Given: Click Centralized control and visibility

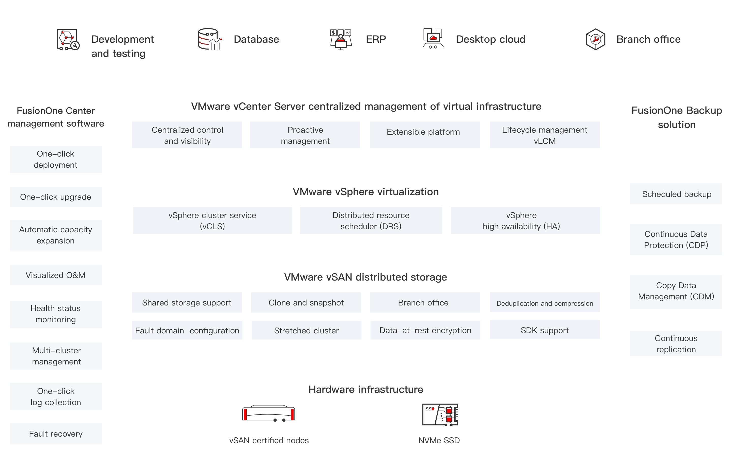Looking at the screenshot, I should 187,135.
